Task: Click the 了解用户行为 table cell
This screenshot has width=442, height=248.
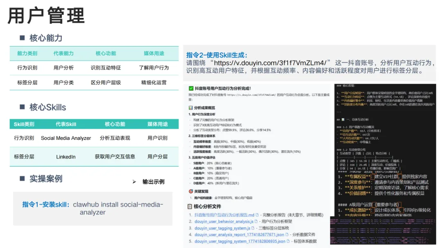Action: 154,68
